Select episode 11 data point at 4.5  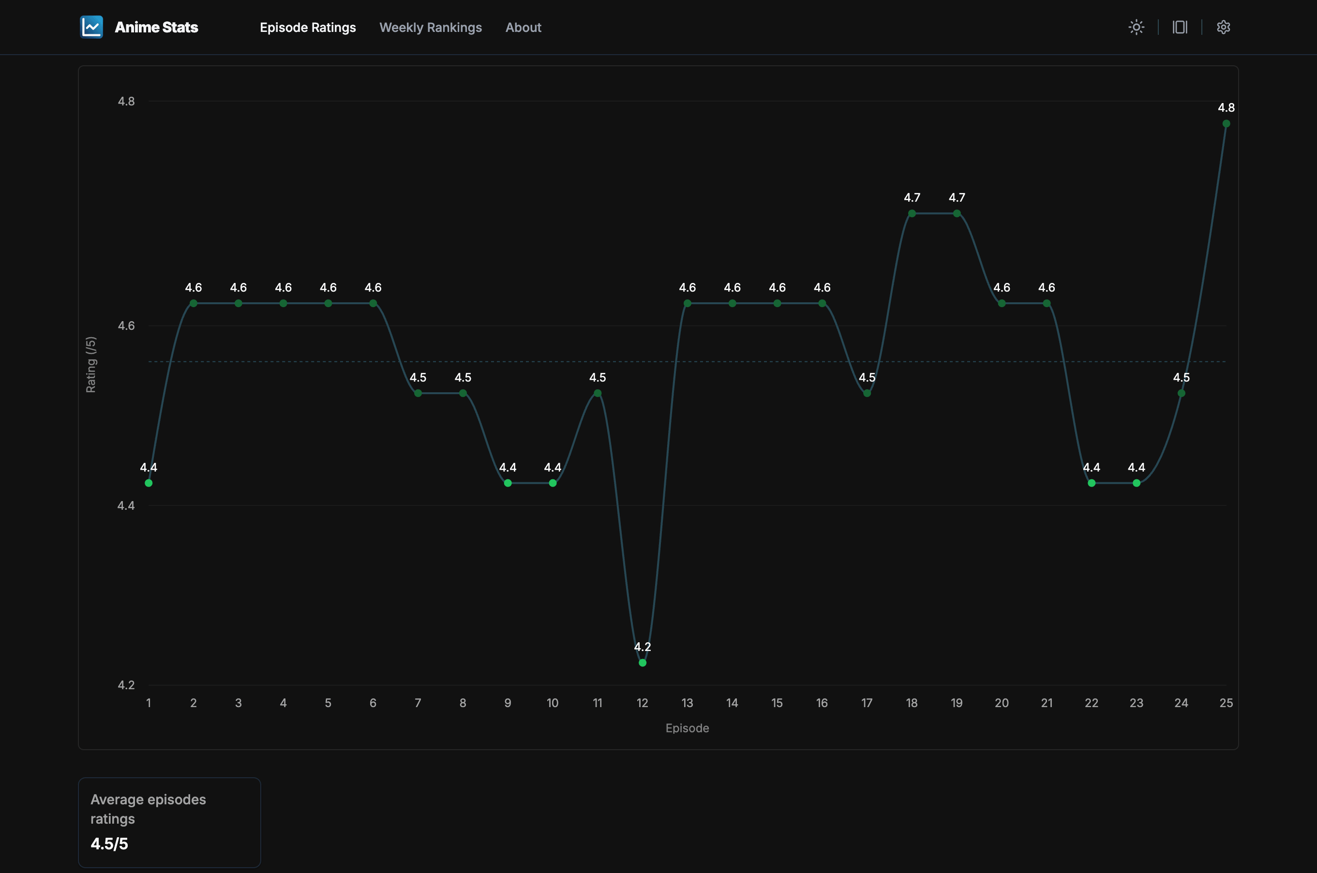597,393
